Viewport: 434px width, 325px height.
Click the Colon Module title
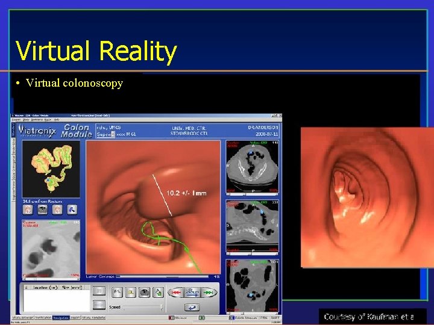coord(77,131)
